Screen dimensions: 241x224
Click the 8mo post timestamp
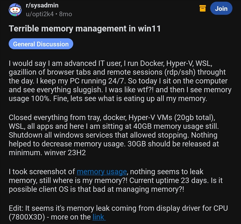[x=66, y=14]
